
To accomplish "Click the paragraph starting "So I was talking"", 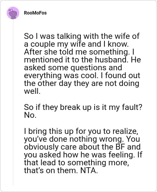I will point(82,64).
